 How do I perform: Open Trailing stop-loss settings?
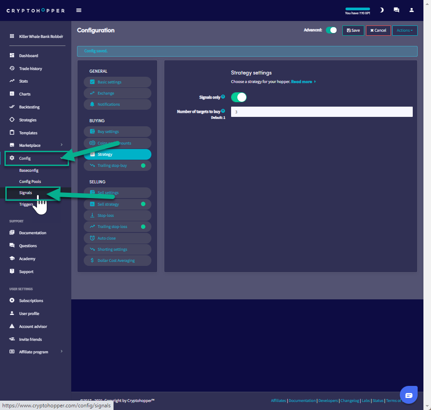(112, 227)
